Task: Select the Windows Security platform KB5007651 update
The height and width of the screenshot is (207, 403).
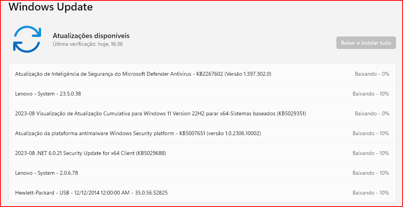Action: [x=202, y=133]
